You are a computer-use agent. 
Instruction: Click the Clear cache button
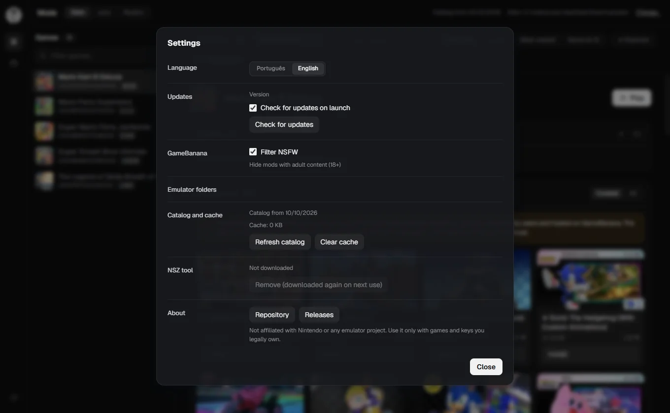click(x=339, y=242)
